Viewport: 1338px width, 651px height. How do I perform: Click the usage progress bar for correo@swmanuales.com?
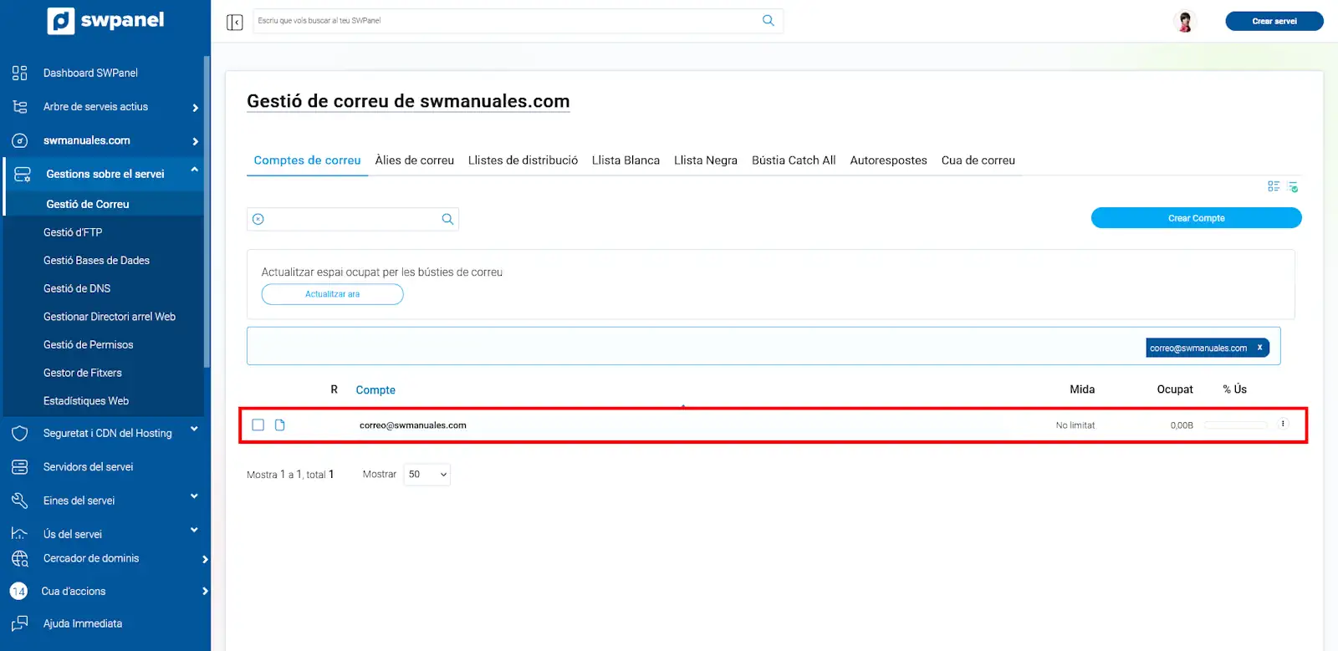(x=1236, y=425)
